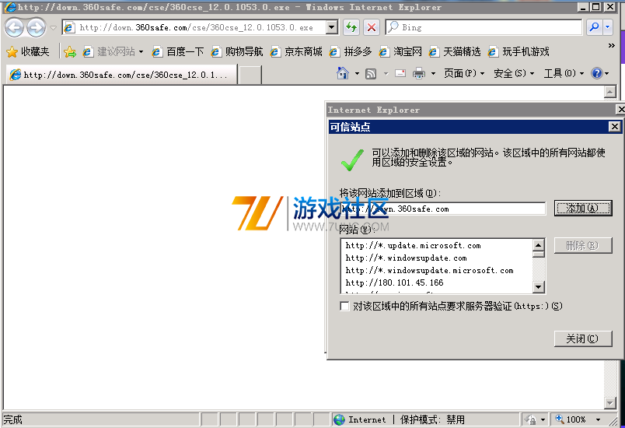625x428 pixels.
Task: Open the 工具(O) menu
Action: click(564, 73)
